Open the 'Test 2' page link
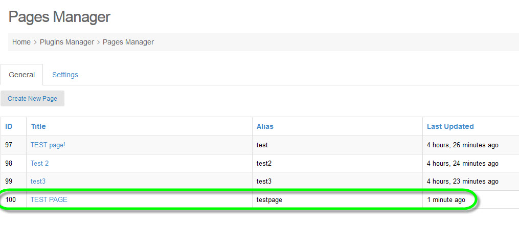The width and height of the screenshot is (519, 246). (x=40, y=163)
